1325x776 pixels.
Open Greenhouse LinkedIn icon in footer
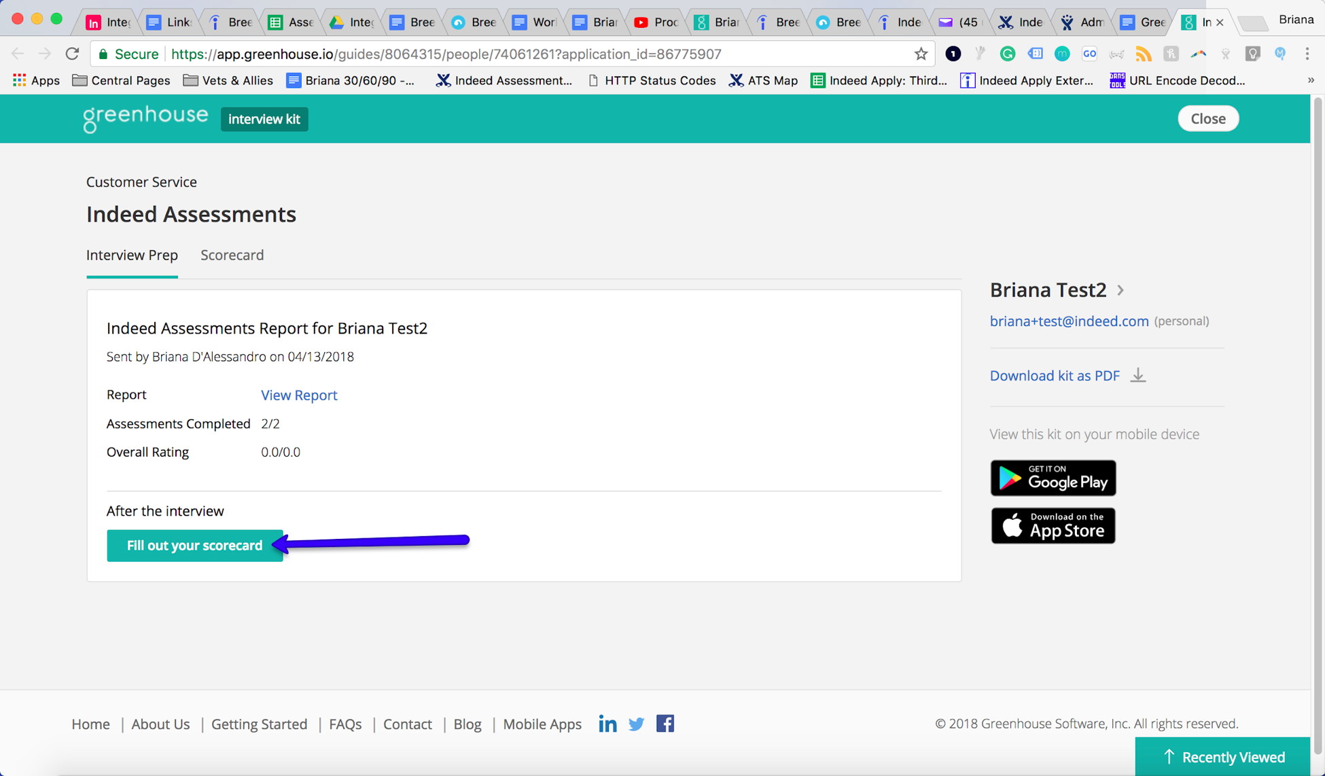pos(607,724)
